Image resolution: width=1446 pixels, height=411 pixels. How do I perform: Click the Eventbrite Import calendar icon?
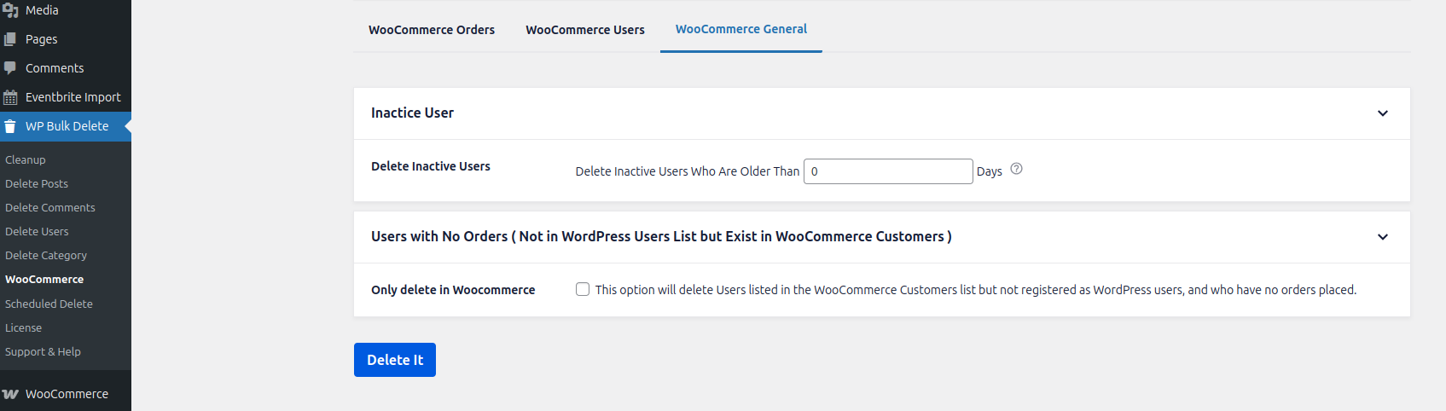tap(10, 97)
